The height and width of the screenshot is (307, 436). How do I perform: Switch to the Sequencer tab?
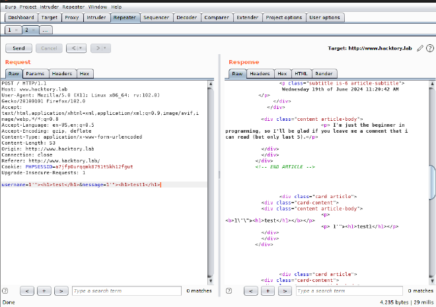[x=157, y=18]
